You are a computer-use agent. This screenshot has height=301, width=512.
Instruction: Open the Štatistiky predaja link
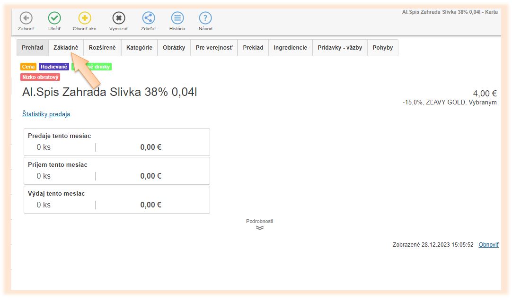[46, 114]
